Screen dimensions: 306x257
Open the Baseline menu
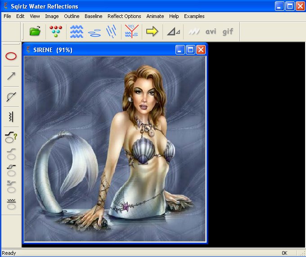point(94,16)
